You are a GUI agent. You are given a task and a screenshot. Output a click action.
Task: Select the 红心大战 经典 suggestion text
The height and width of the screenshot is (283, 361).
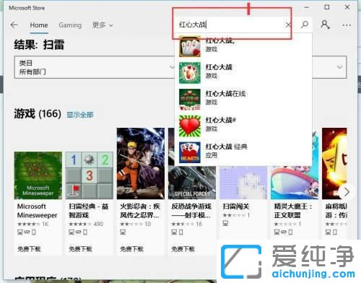coord(227,147)
